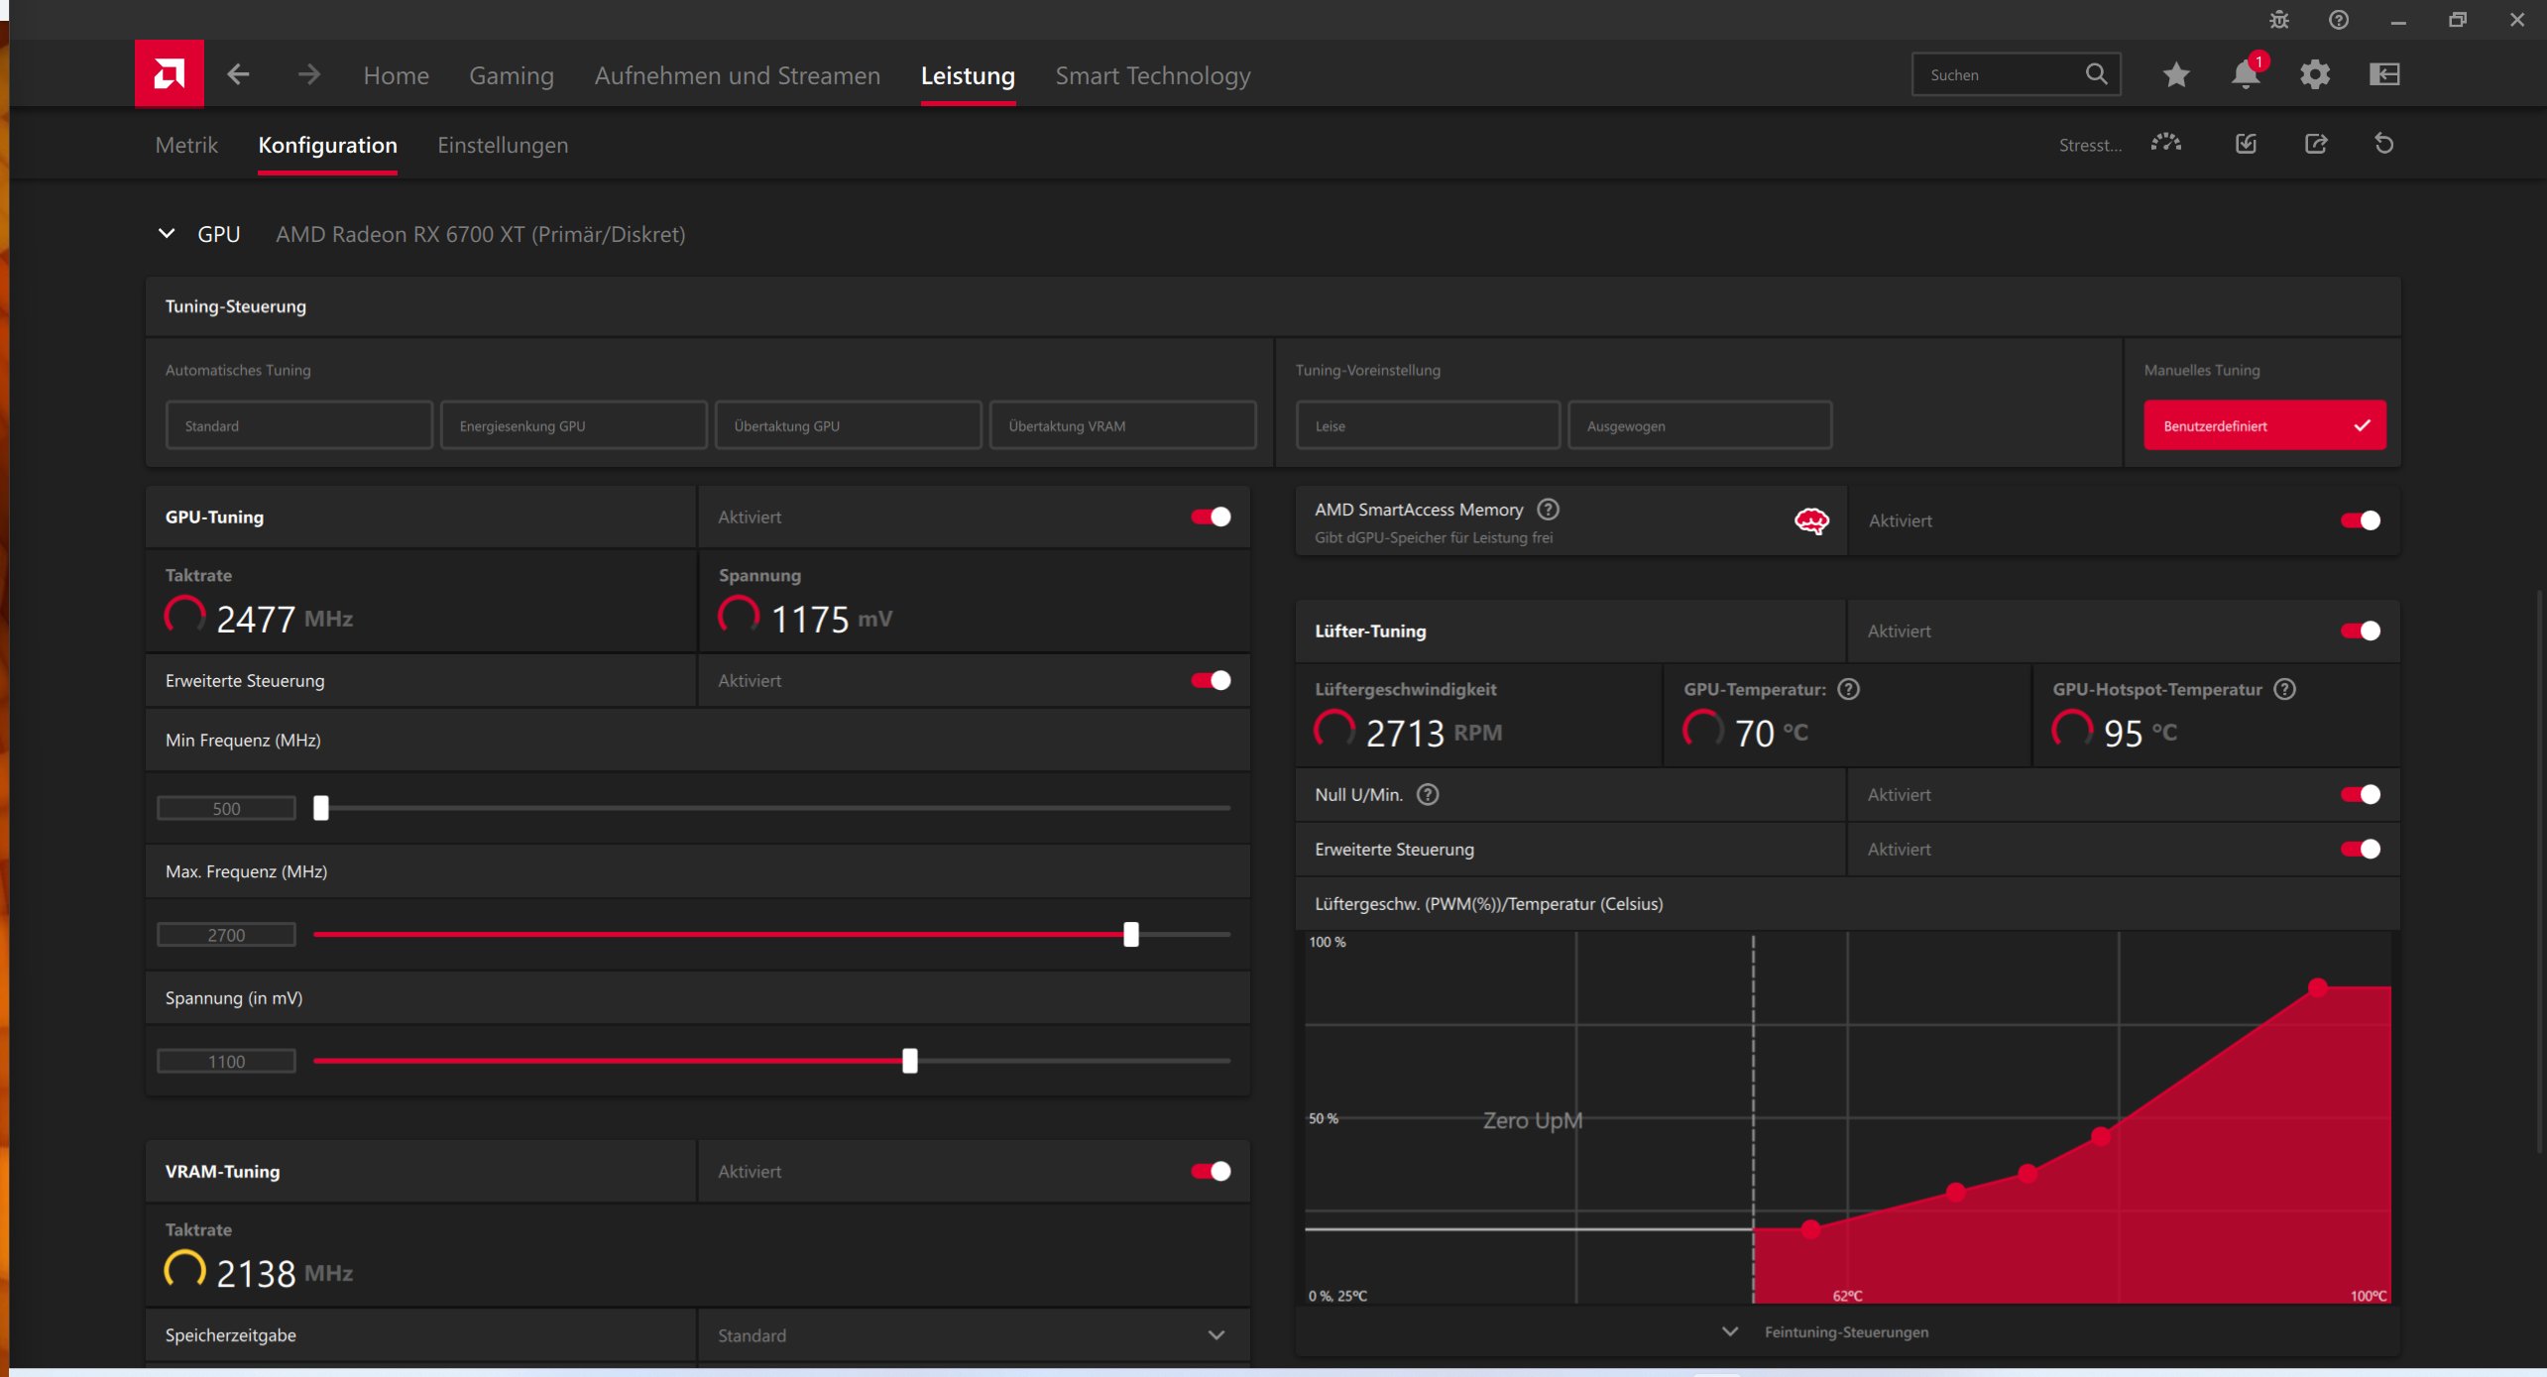Click the topmost fan curve point
The height and width of the screenshot is (1377, 2547).
coord(2317,986)
